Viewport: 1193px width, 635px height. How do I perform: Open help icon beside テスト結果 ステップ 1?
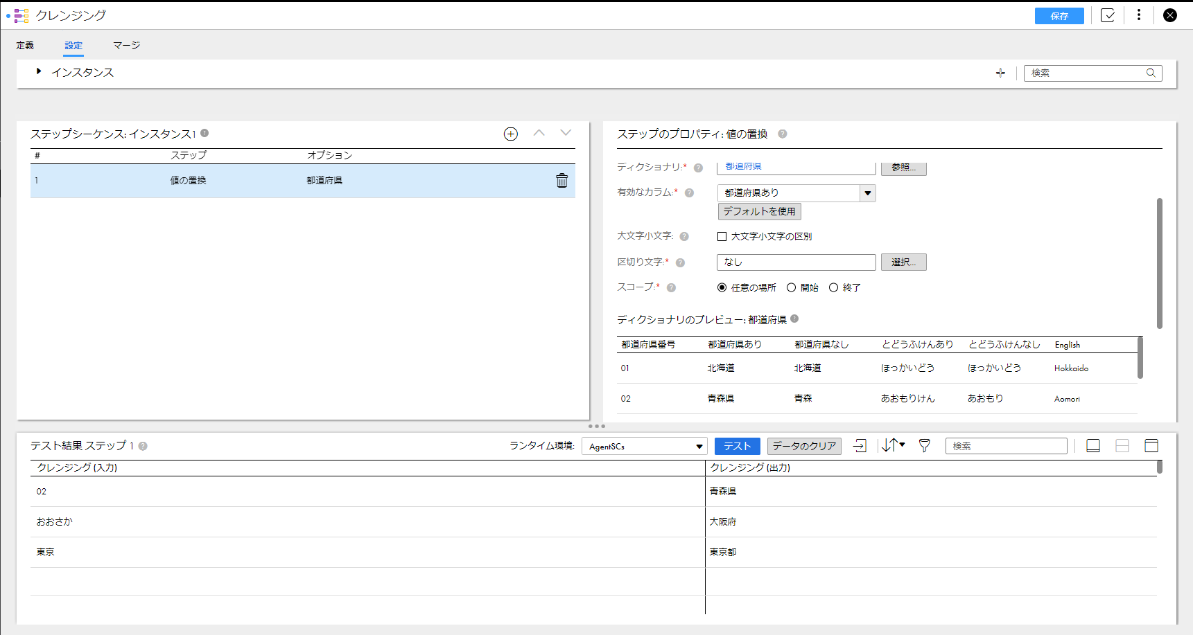[x=143, y=446]
